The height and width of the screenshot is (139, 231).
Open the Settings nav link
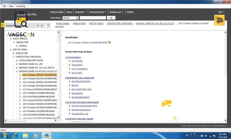[x=130, y=12]
